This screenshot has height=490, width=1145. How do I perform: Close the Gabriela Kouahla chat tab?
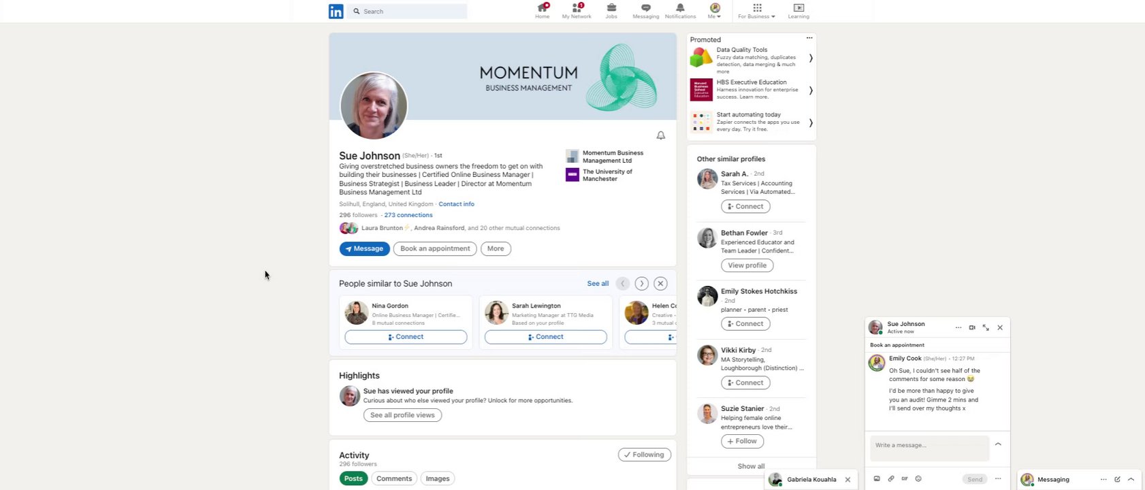pyautogui.click(x=848, y=479)
